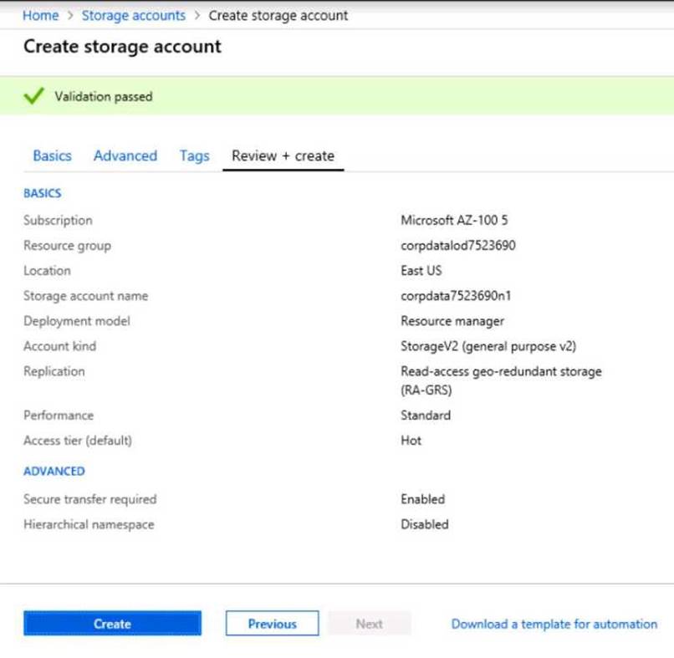Select the Disabled hierarchical namespace value
This screenshot has width=674, height=658.
[425, 524]
